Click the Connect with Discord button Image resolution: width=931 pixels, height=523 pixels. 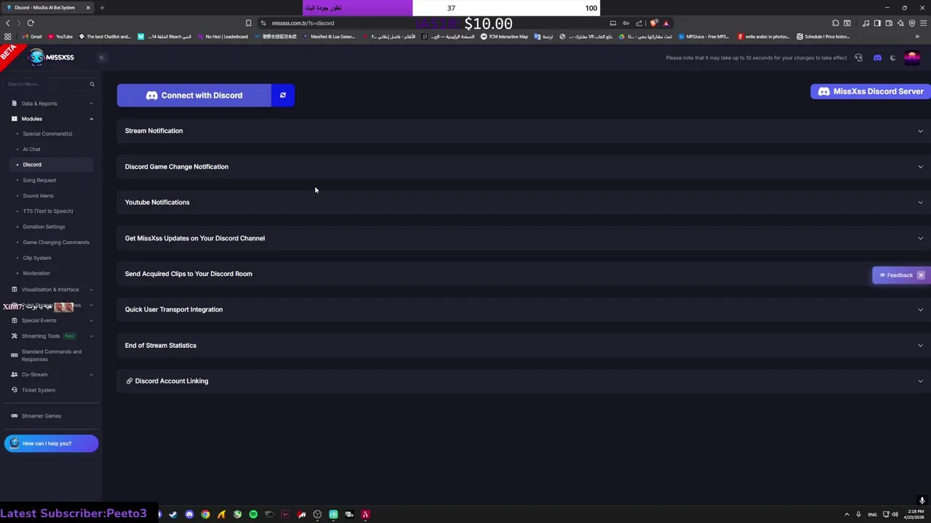click(194, 95)
